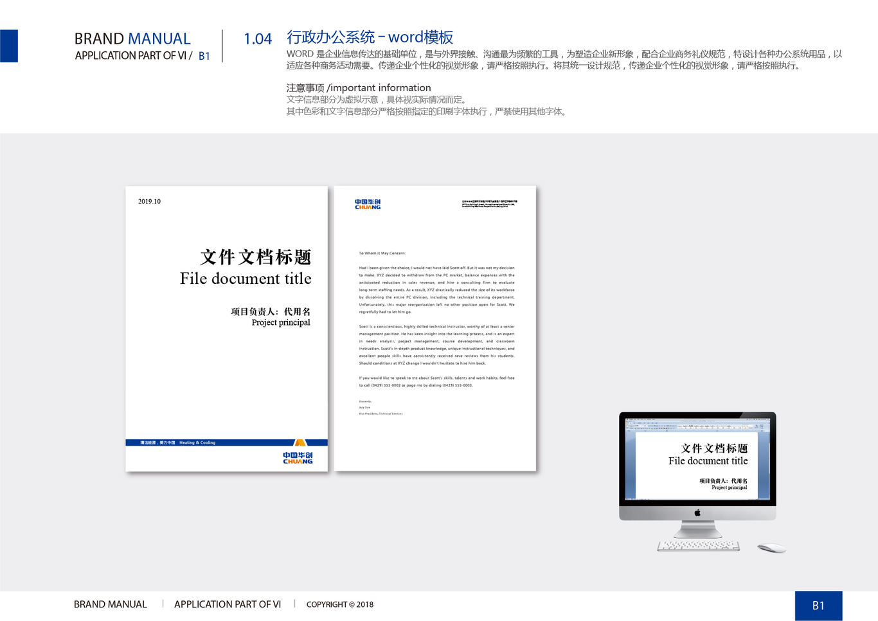The image size is (878, 621).
Task: Click the blue B1 page box in the footer
Action: pos(818,606)
